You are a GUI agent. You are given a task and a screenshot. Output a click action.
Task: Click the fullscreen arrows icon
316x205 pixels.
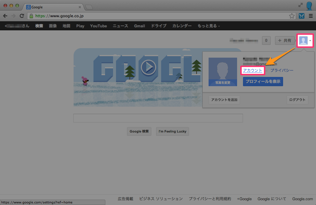click(301, 5)
